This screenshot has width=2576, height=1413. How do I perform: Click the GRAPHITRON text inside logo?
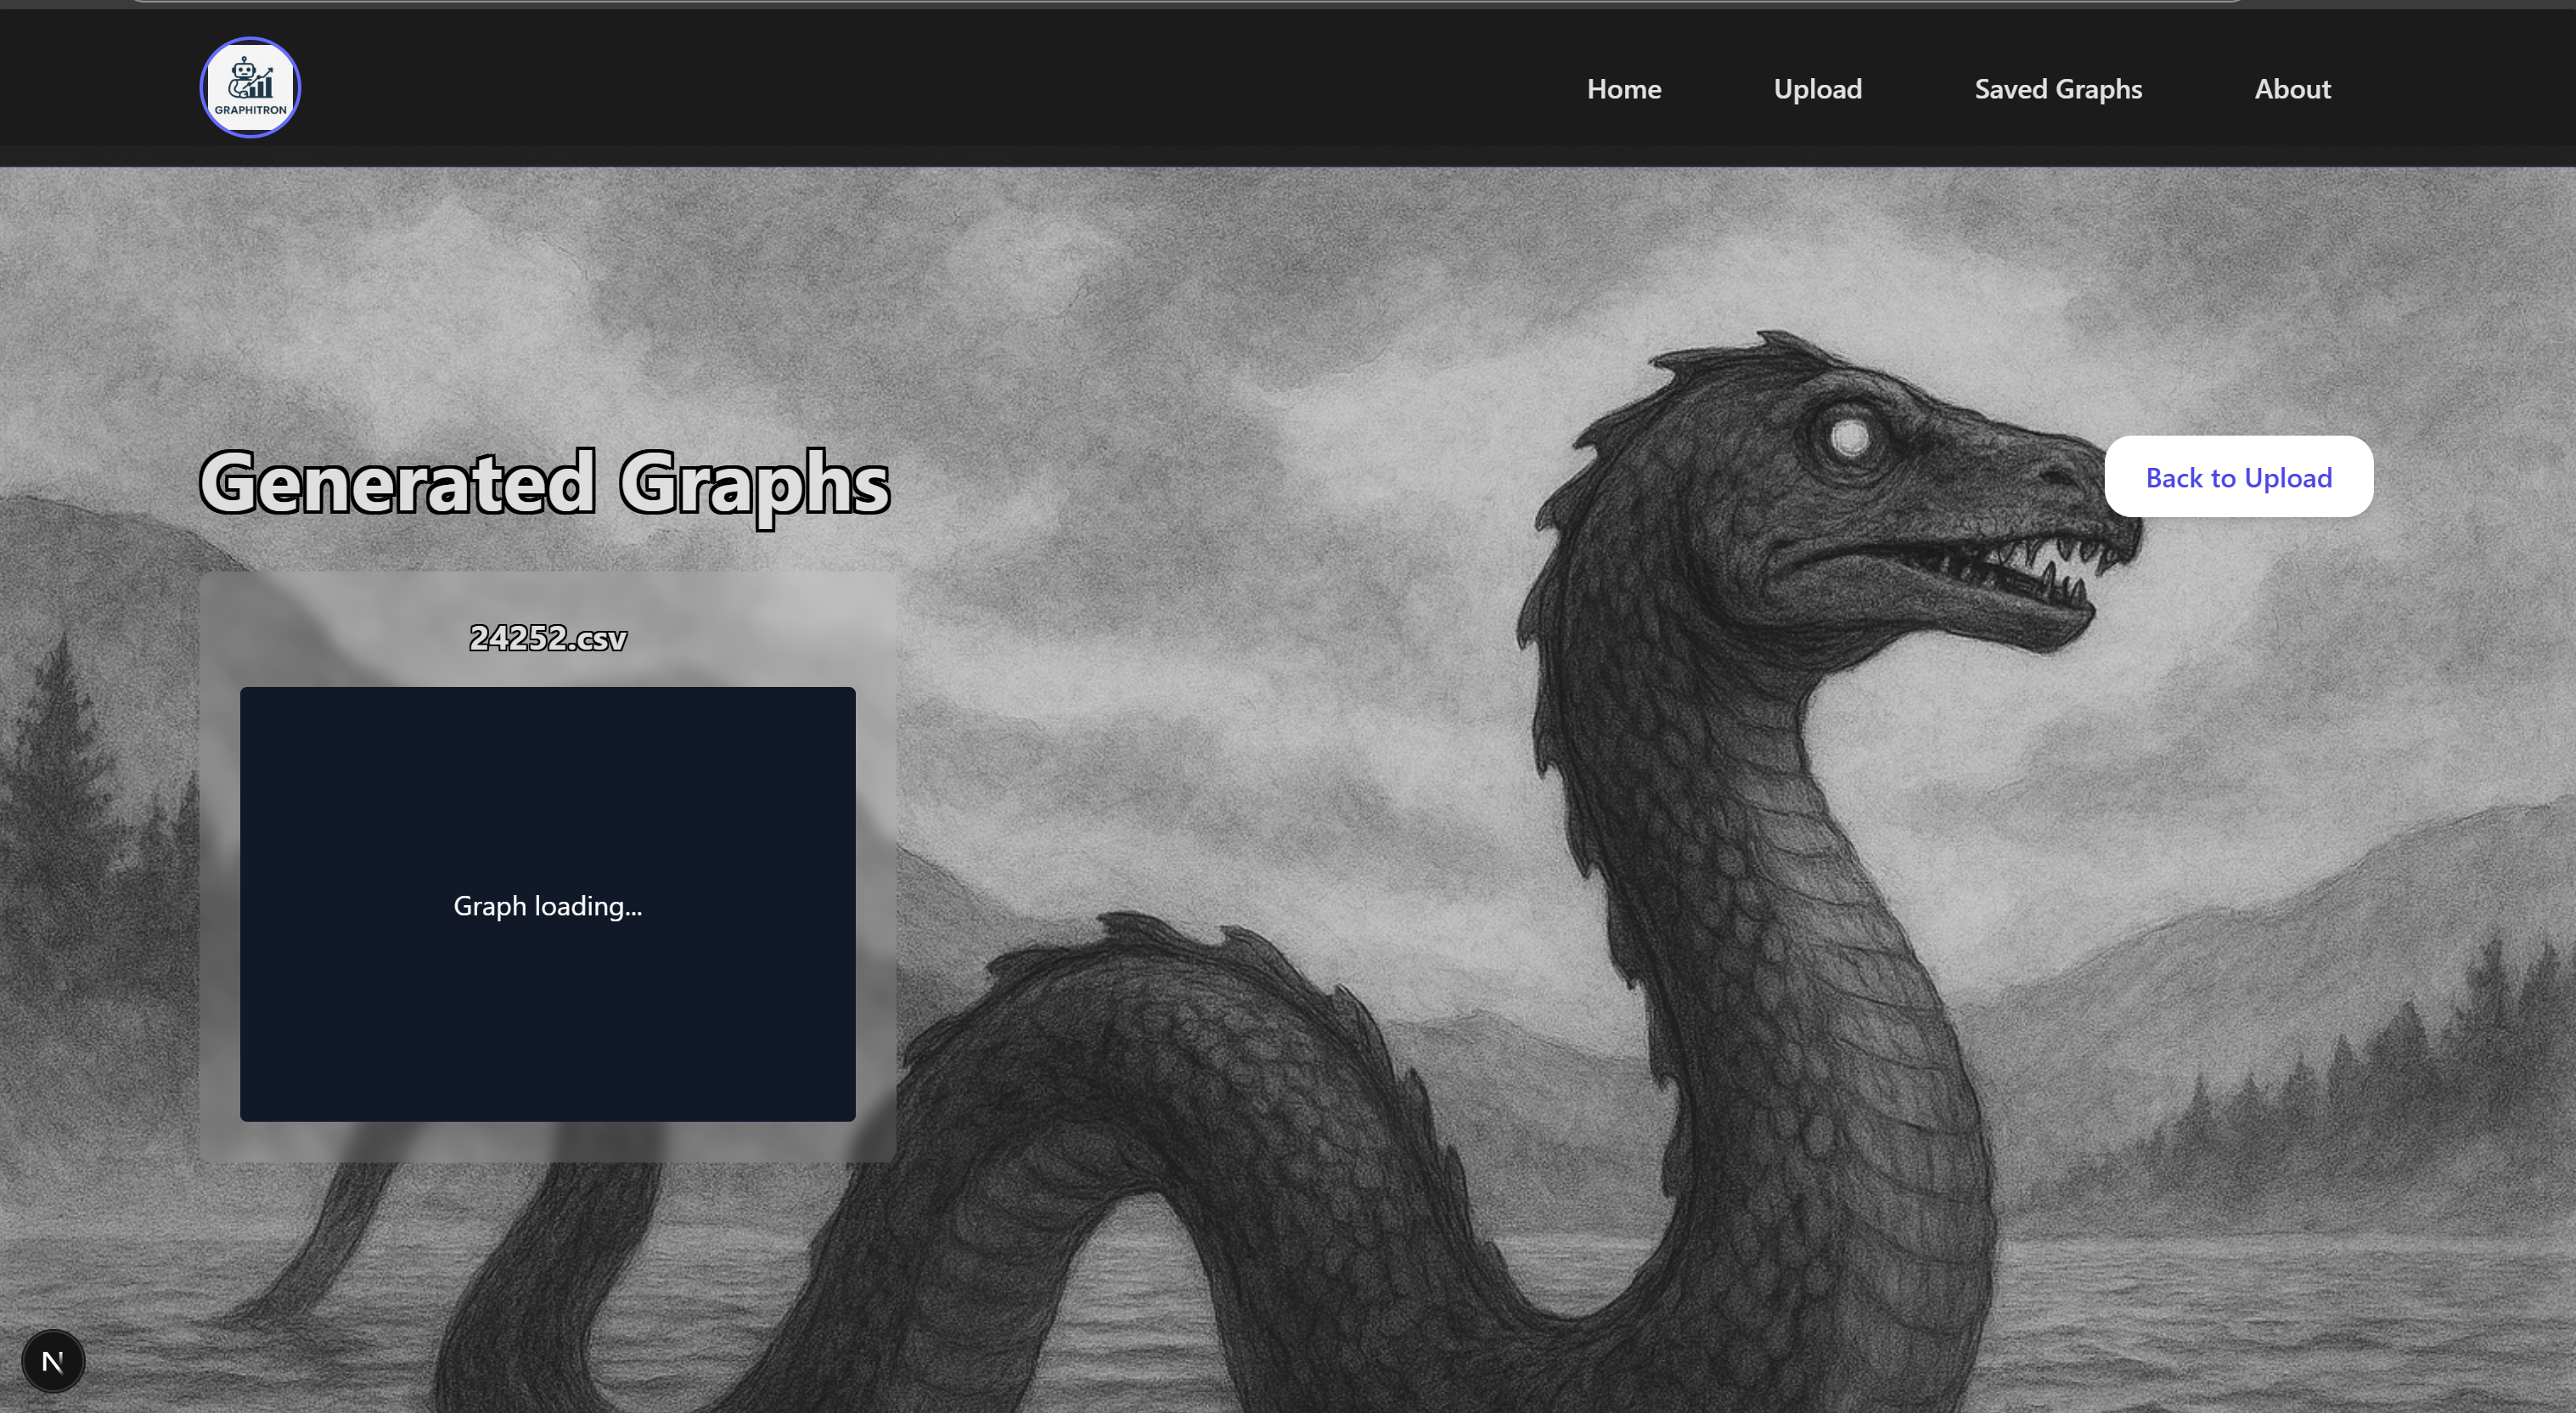250,110
